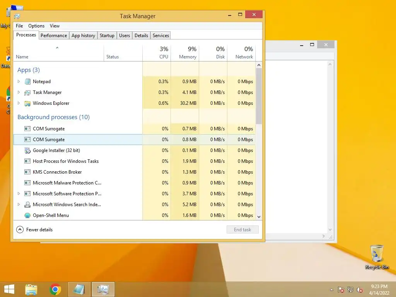Image resolution: width=396 pixels, height=297 pixels.
Task: Click the process list scrollbar thumb
Action: tap(259, 96)
